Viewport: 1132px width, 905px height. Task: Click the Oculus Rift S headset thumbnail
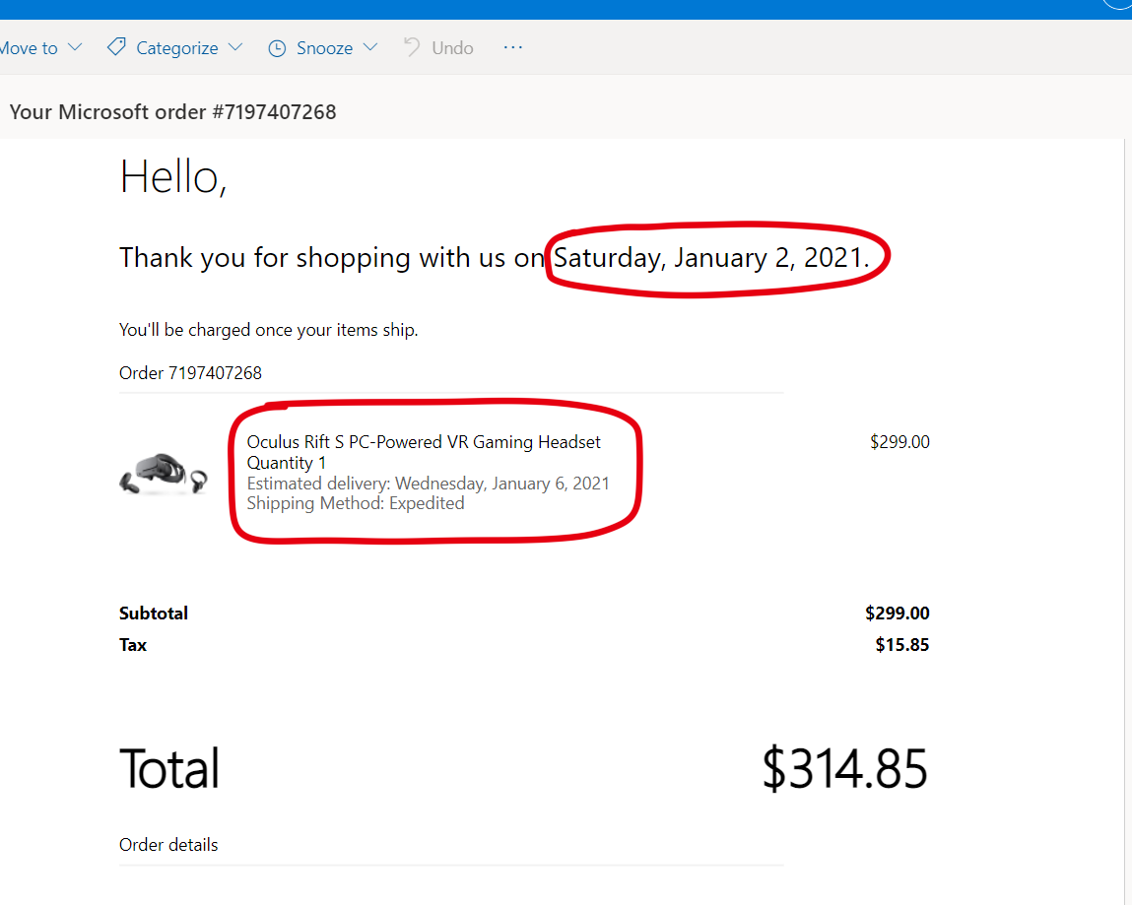(x=164, y=474)
